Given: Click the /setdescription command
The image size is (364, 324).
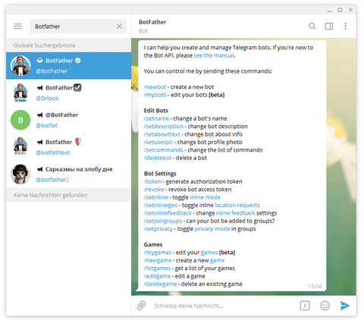Looking at the screenshot, I should click(164, 126).
